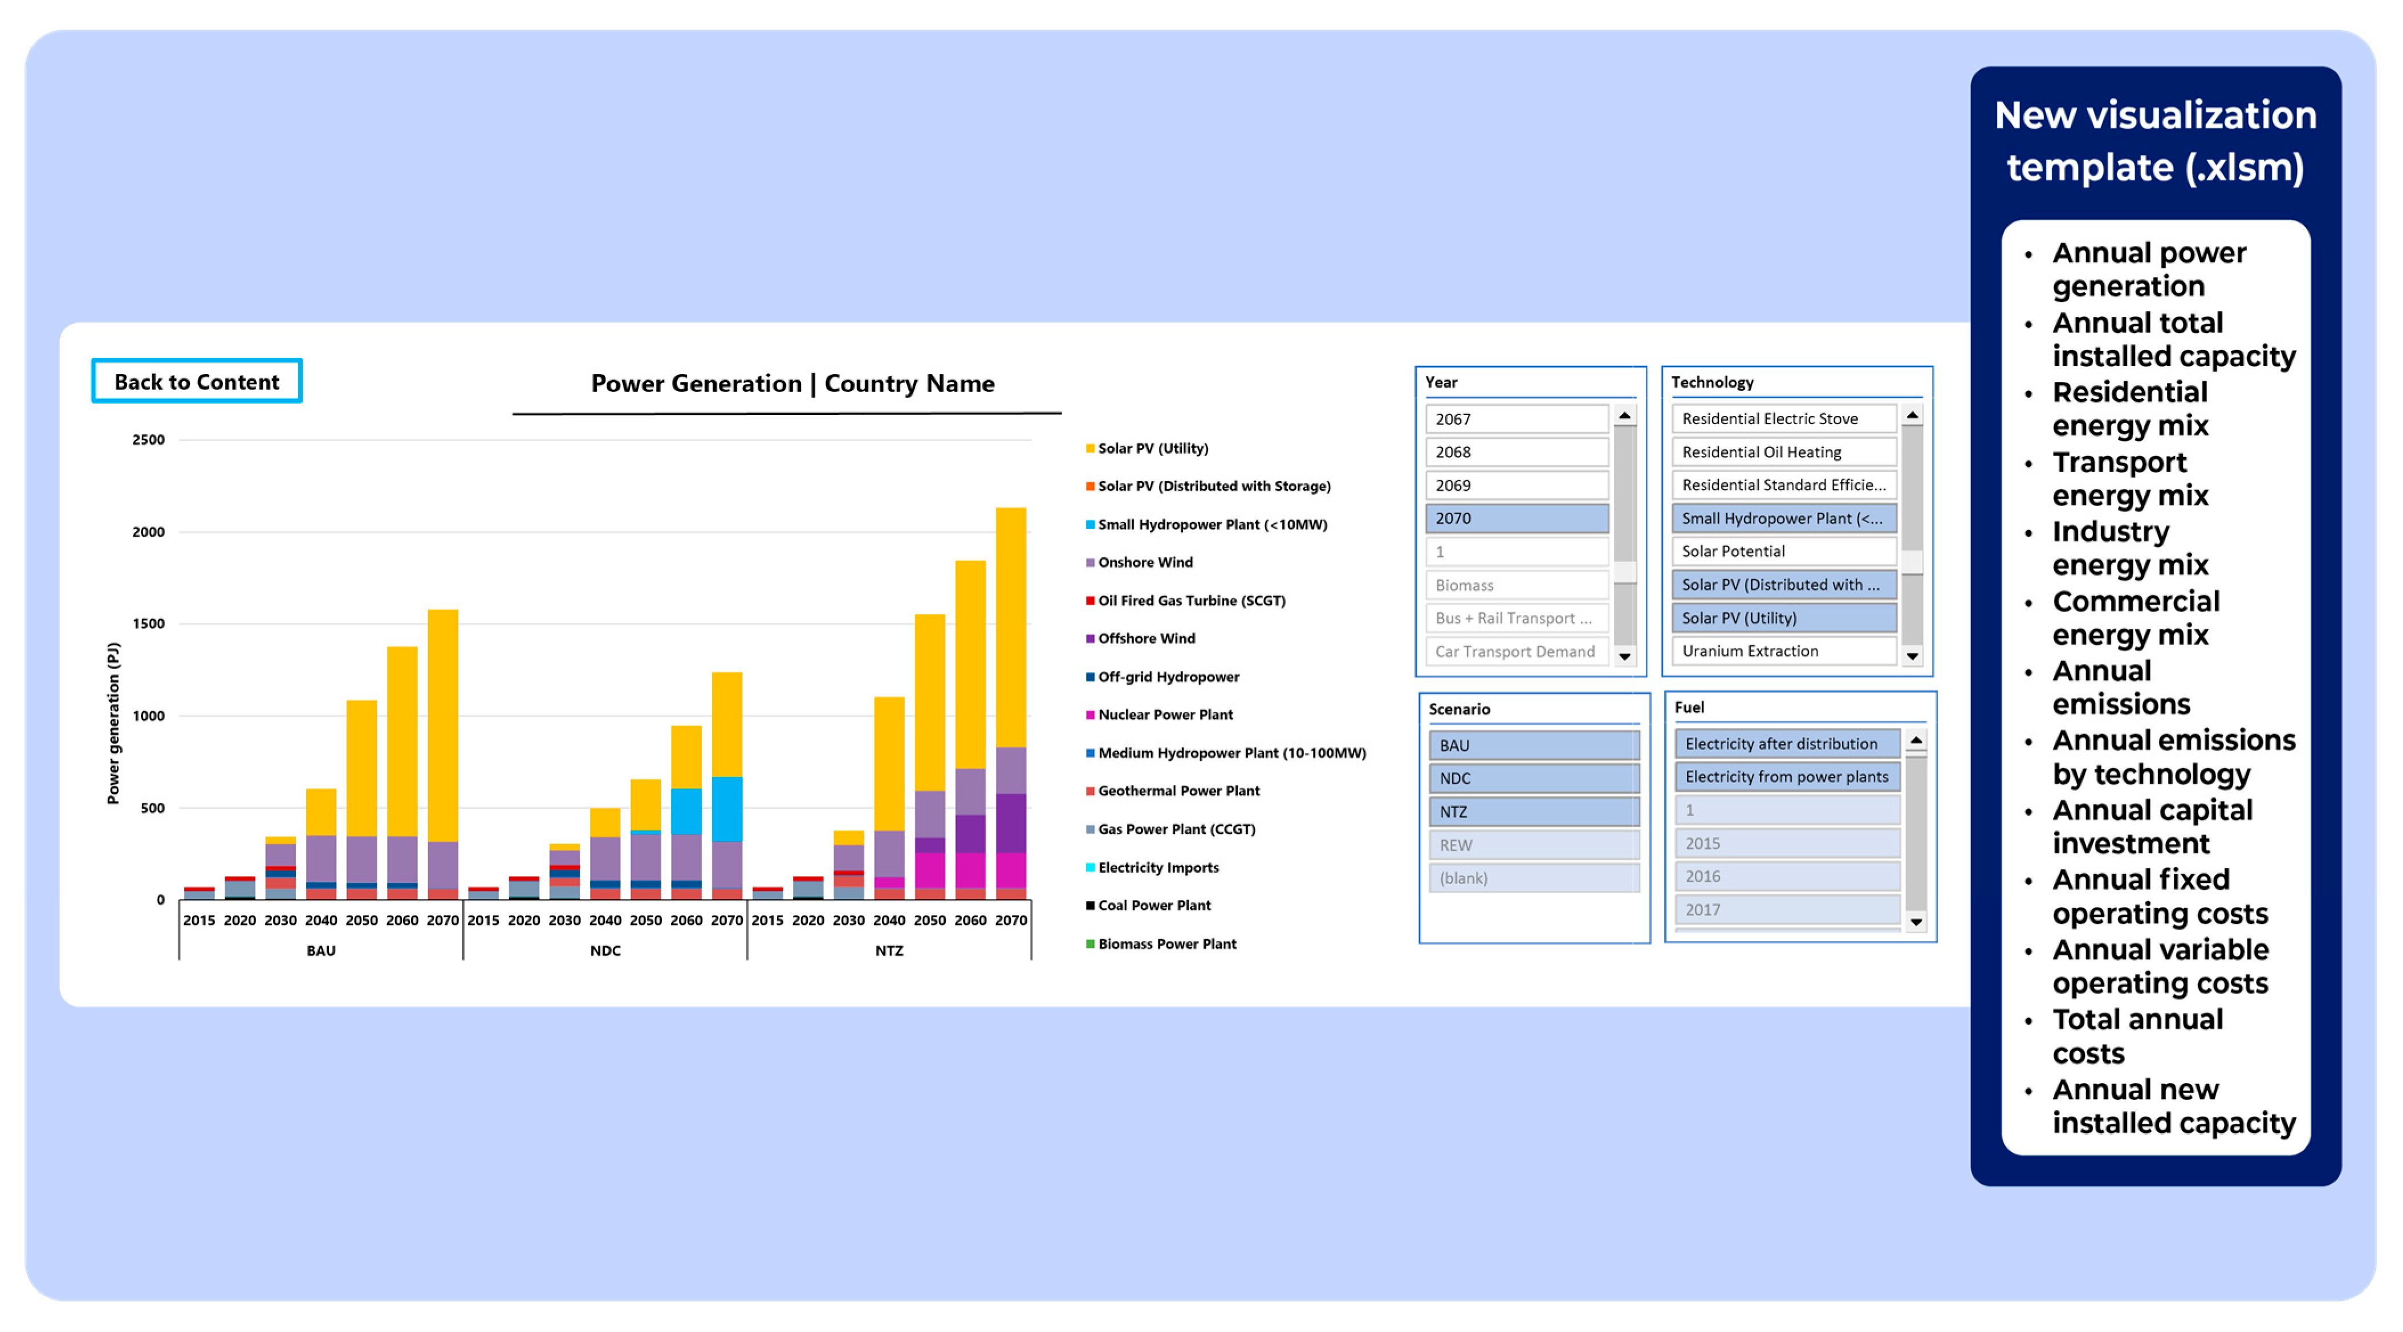This screenshot has height=1332, width=2403.
Task: Click chart title Power Generation Country Name
Action: pos(792,384)
